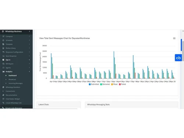The image size is (184, 138).
Task: Toggle the Submitted series in chart legend
Action: (94, 84)
